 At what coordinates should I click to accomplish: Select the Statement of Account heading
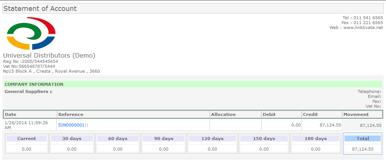pos(40,9)
